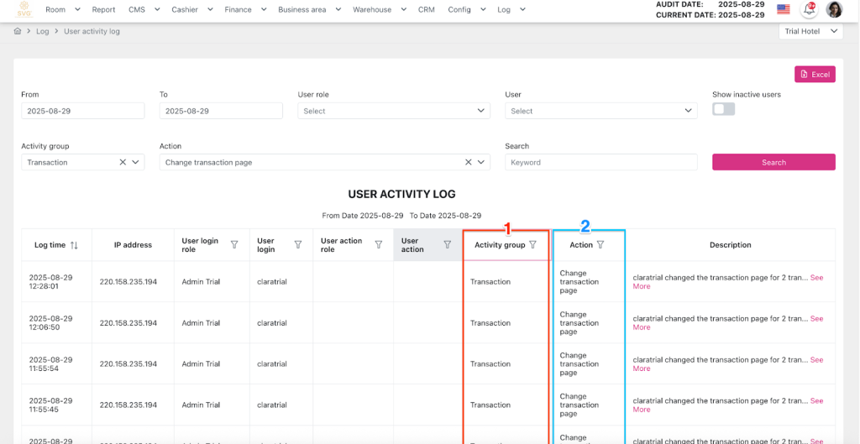This screenshot has height=444, width=860.
Task: Click the Search keyword input field
Action: click(x=600, y=162)
